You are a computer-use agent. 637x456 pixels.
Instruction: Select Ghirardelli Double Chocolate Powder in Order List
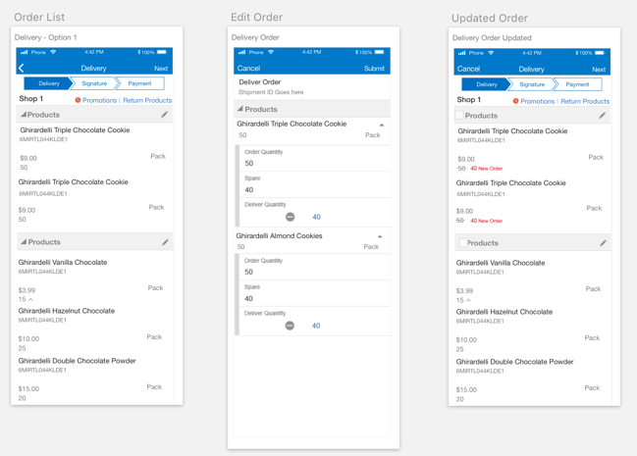pos(77,361)
